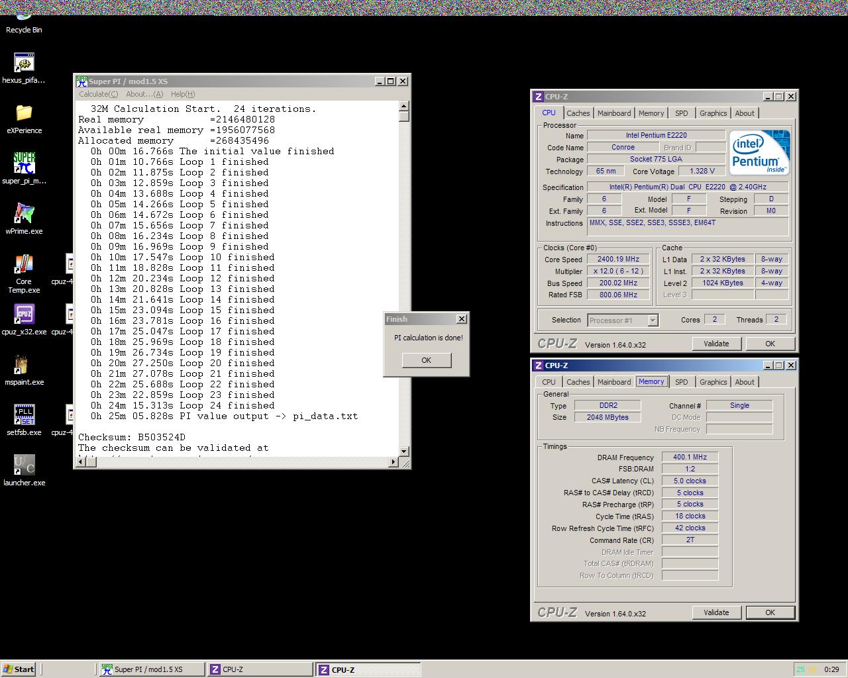Click Super PI vertical scrollbar up arrow
The image size is (848, 678).
click(404, 106)
